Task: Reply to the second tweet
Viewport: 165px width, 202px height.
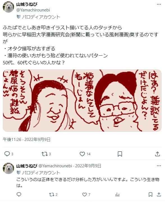Action: click(x=19, y=194)
